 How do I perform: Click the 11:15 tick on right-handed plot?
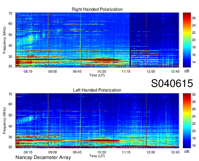[126, 71]
